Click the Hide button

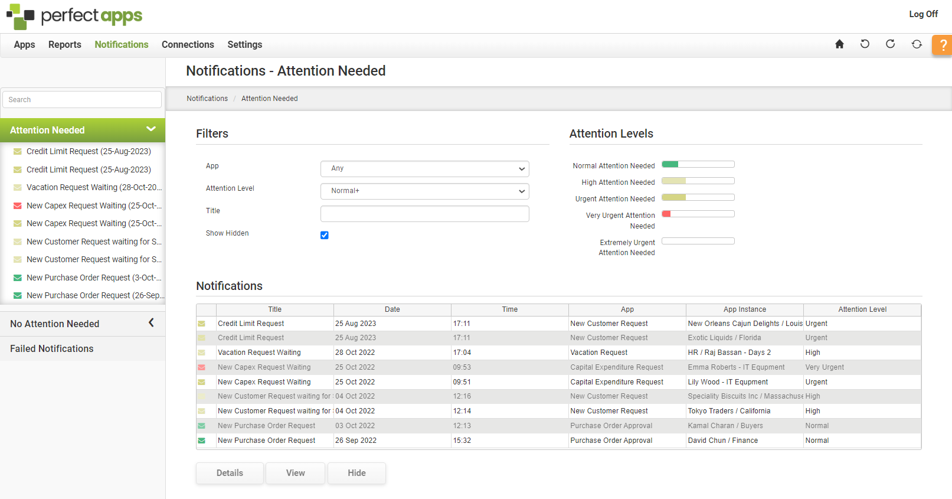[356, 473]
